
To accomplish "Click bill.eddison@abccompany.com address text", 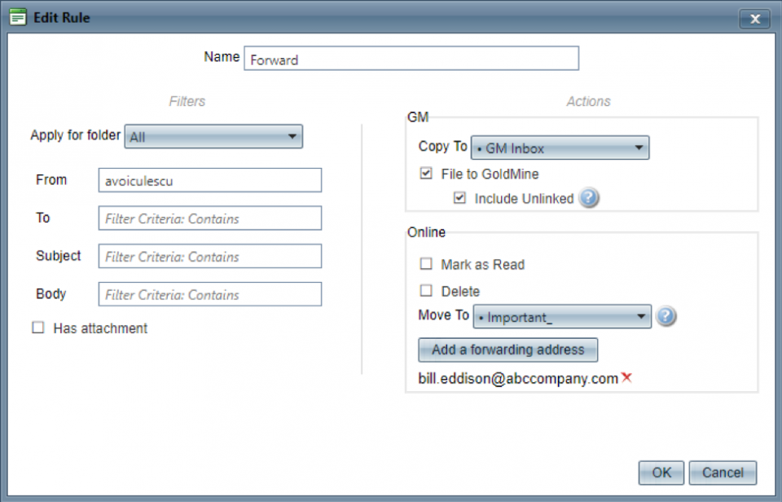I will click(518, 379).
